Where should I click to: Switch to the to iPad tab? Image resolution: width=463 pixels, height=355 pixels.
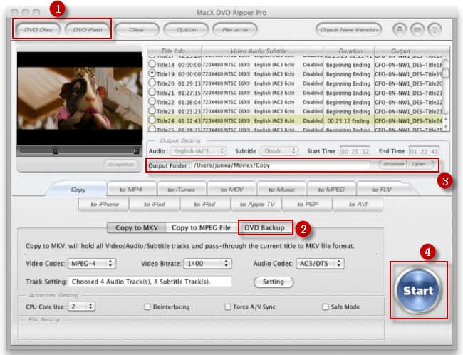[154, 205]
